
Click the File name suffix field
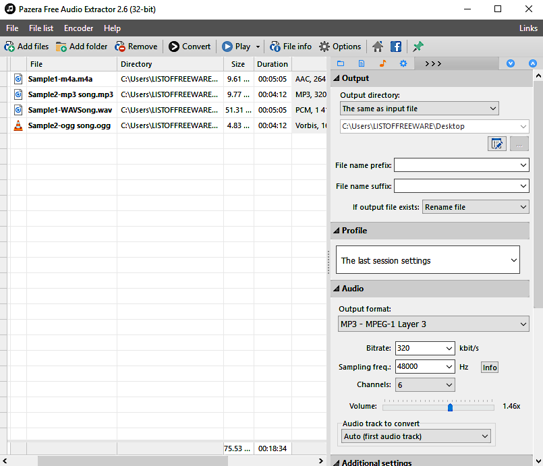[461, 186]
